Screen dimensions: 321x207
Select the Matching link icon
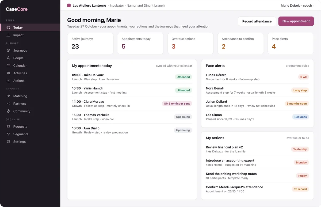(x=8, y=96)
